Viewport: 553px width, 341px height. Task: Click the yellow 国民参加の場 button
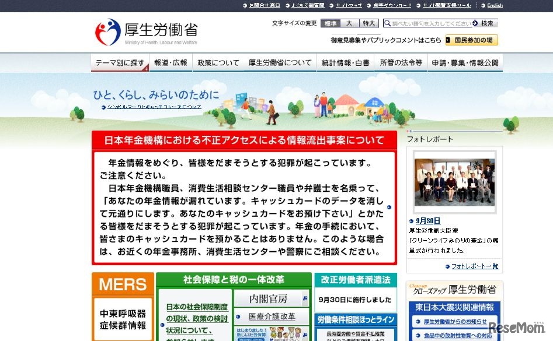click(471, 40)
